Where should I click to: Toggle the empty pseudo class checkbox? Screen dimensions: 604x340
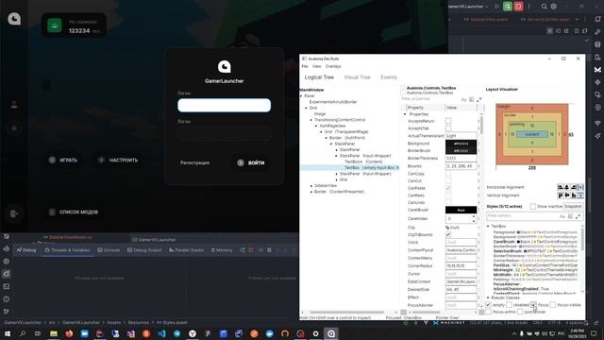point(488,305)
